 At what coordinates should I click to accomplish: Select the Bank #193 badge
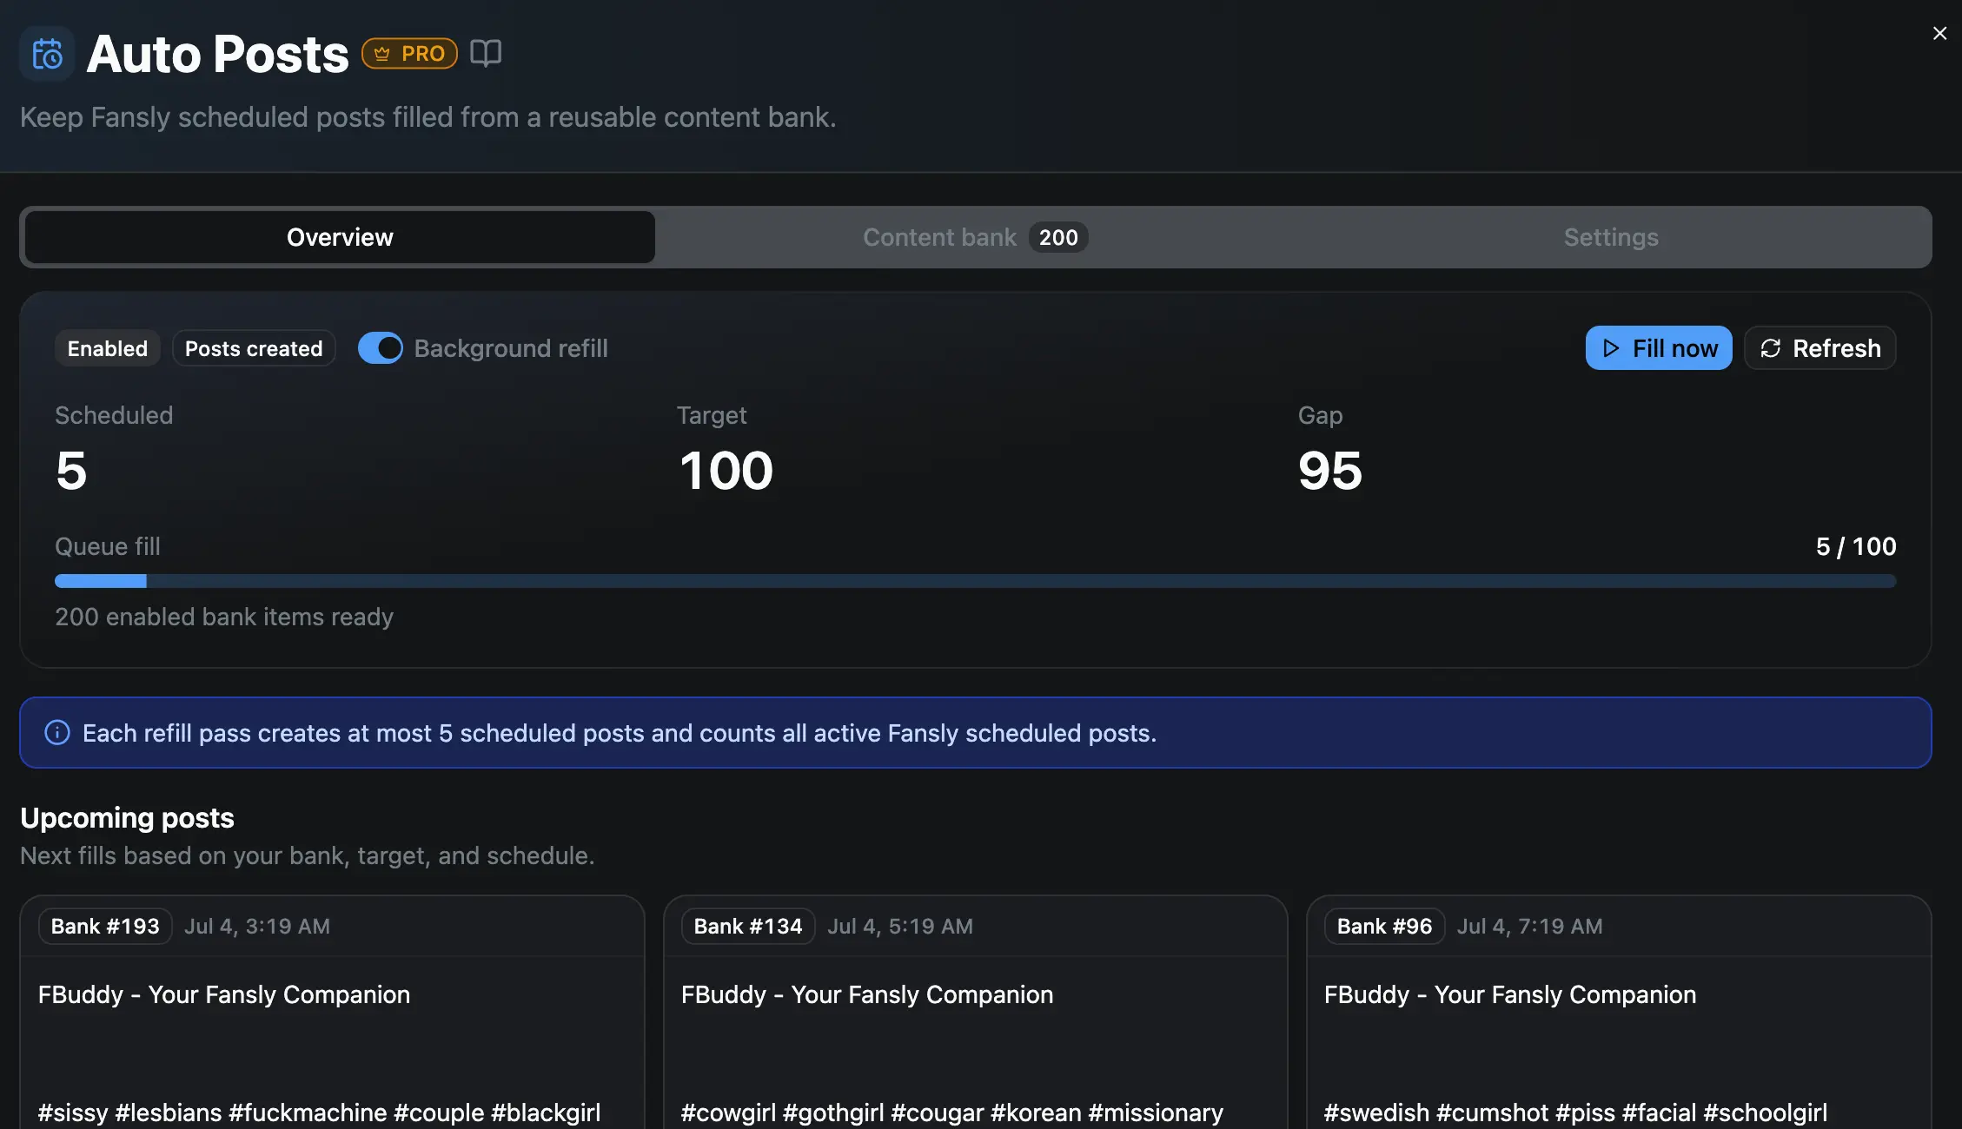[105, 926]
